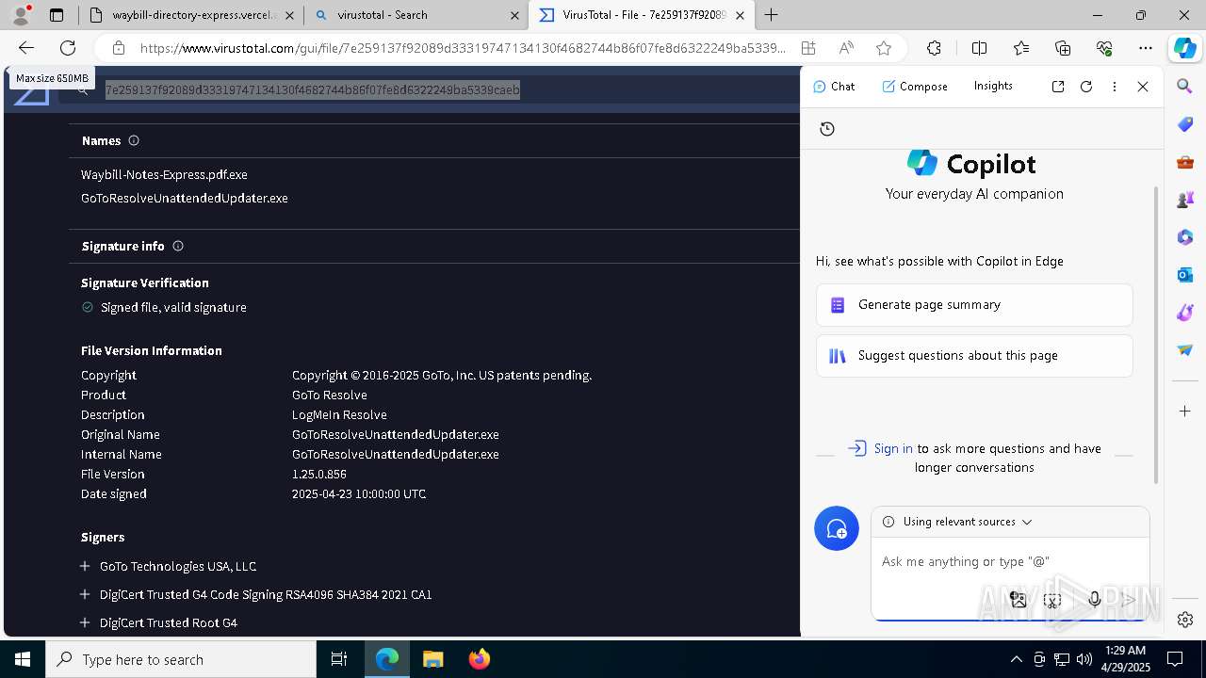The width and height of the screenshot is (1206, 678).
Task: Open the Copilot Compose tab
Action: (915, 86)
